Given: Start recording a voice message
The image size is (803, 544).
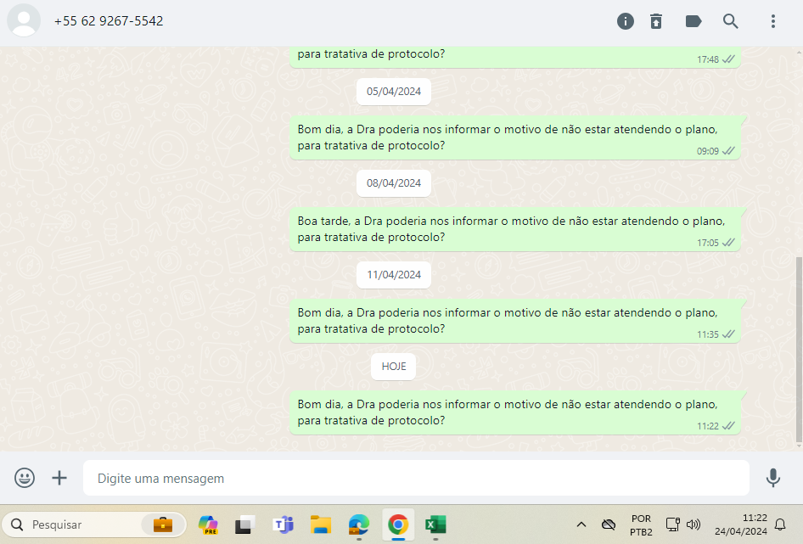Looking at the screenshot, I should coord(772,478).
